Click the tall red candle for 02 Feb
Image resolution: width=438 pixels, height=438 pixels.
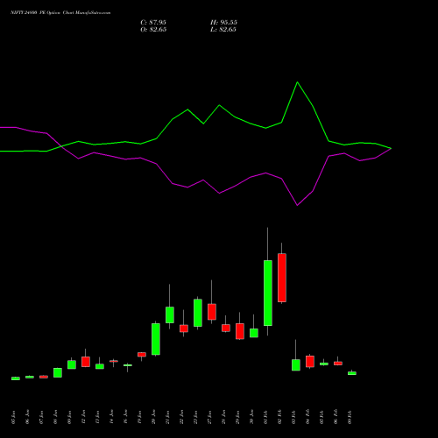pyautogui.click(x=282, y=278)
